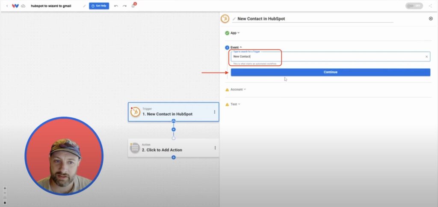Fit the workflow to view
Screen dimensions: 438x207
click(x=5, y=198)
